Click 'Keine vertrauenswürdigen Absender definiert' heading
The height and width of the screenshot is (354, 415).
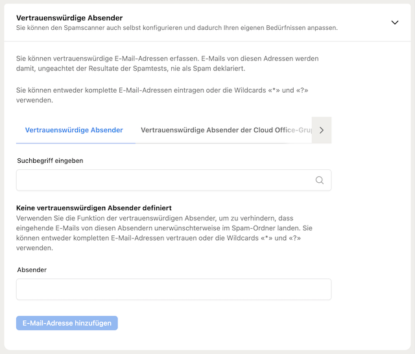click(x=94, y=208)
